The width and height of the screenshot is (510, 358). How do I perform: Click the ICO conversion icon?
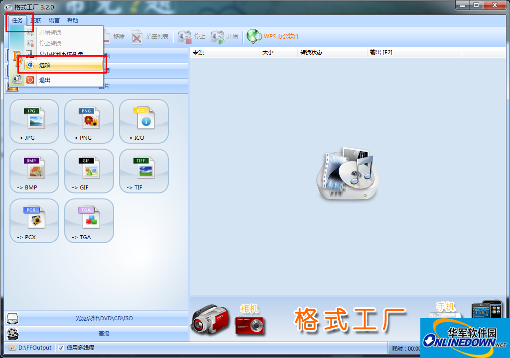click(x=144, y=121)
